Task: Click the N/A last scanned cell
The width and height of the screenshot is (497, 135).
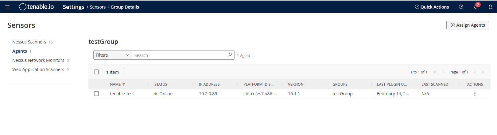Action: click(x=425, y=94)
